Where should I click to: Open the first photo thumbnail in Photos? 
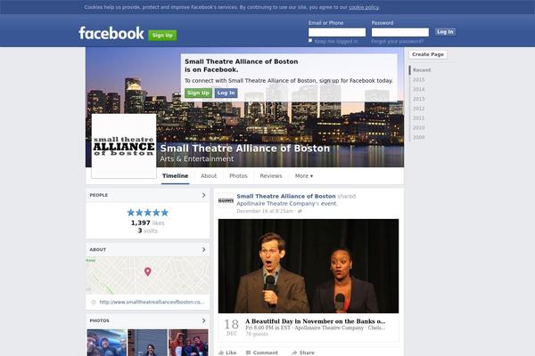pos(106,343)
